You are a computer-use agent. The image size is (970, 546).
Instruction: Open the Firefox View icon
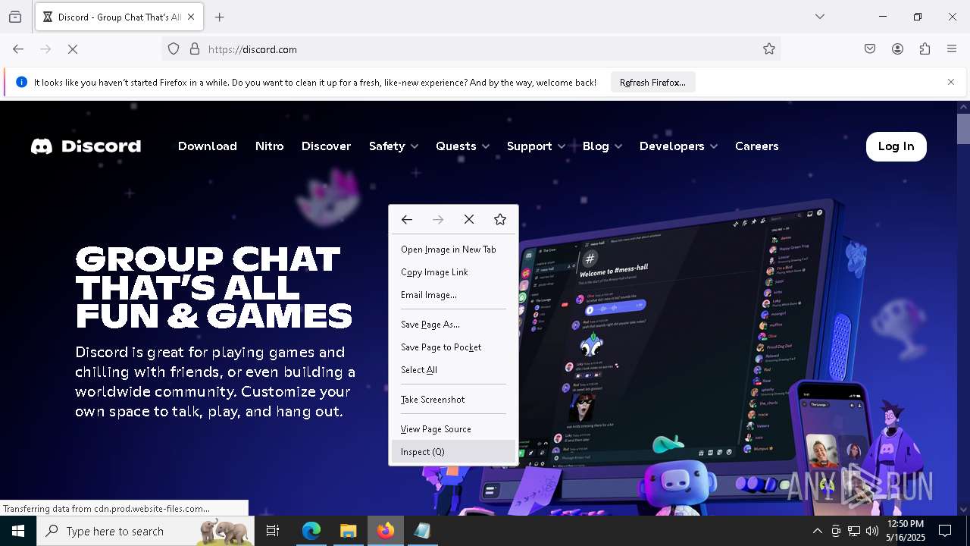[15, 17]
